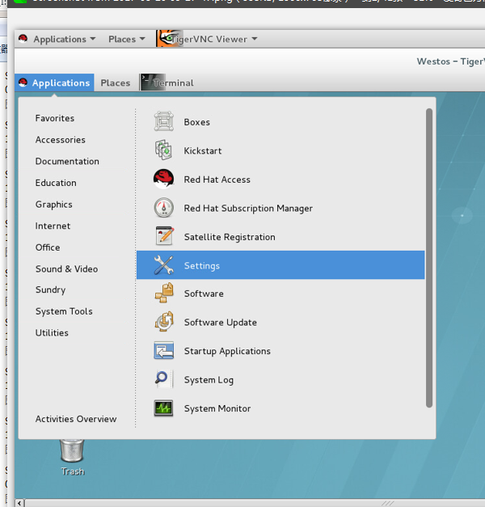Click inner Places menu in VNC session
The width and height of the screenshot is (485, 507).
click(x=115, y=82)
